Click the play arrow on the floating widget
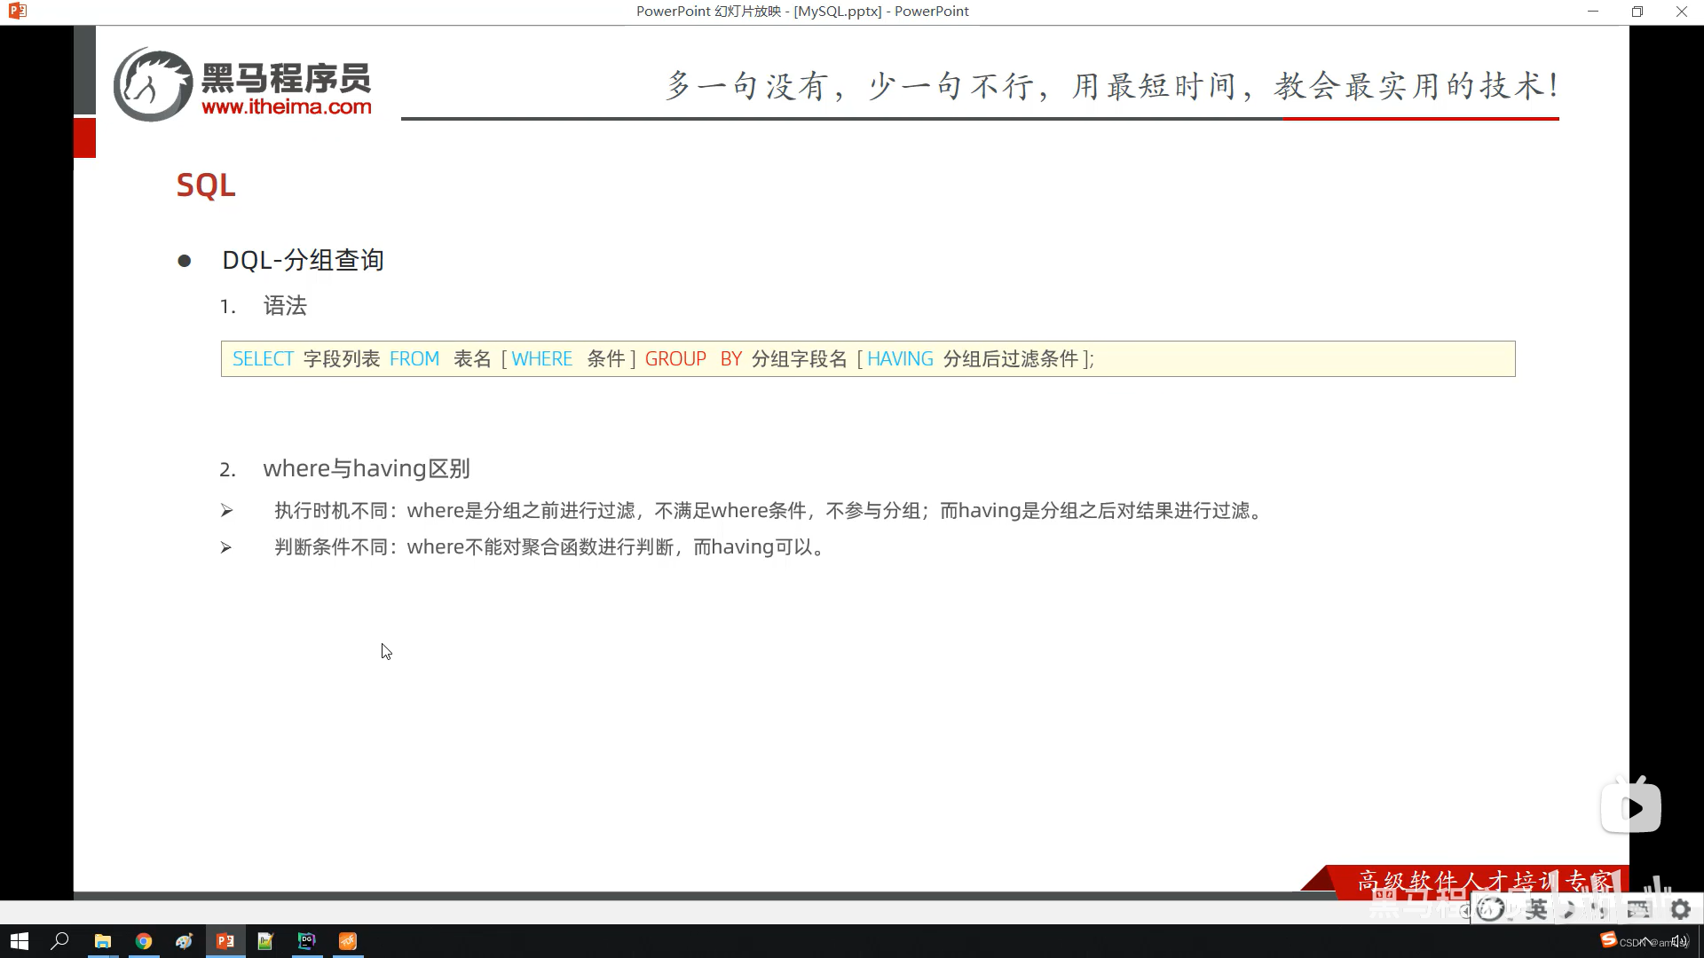The image size is (1704, 958). click(x=1636, y=808)
